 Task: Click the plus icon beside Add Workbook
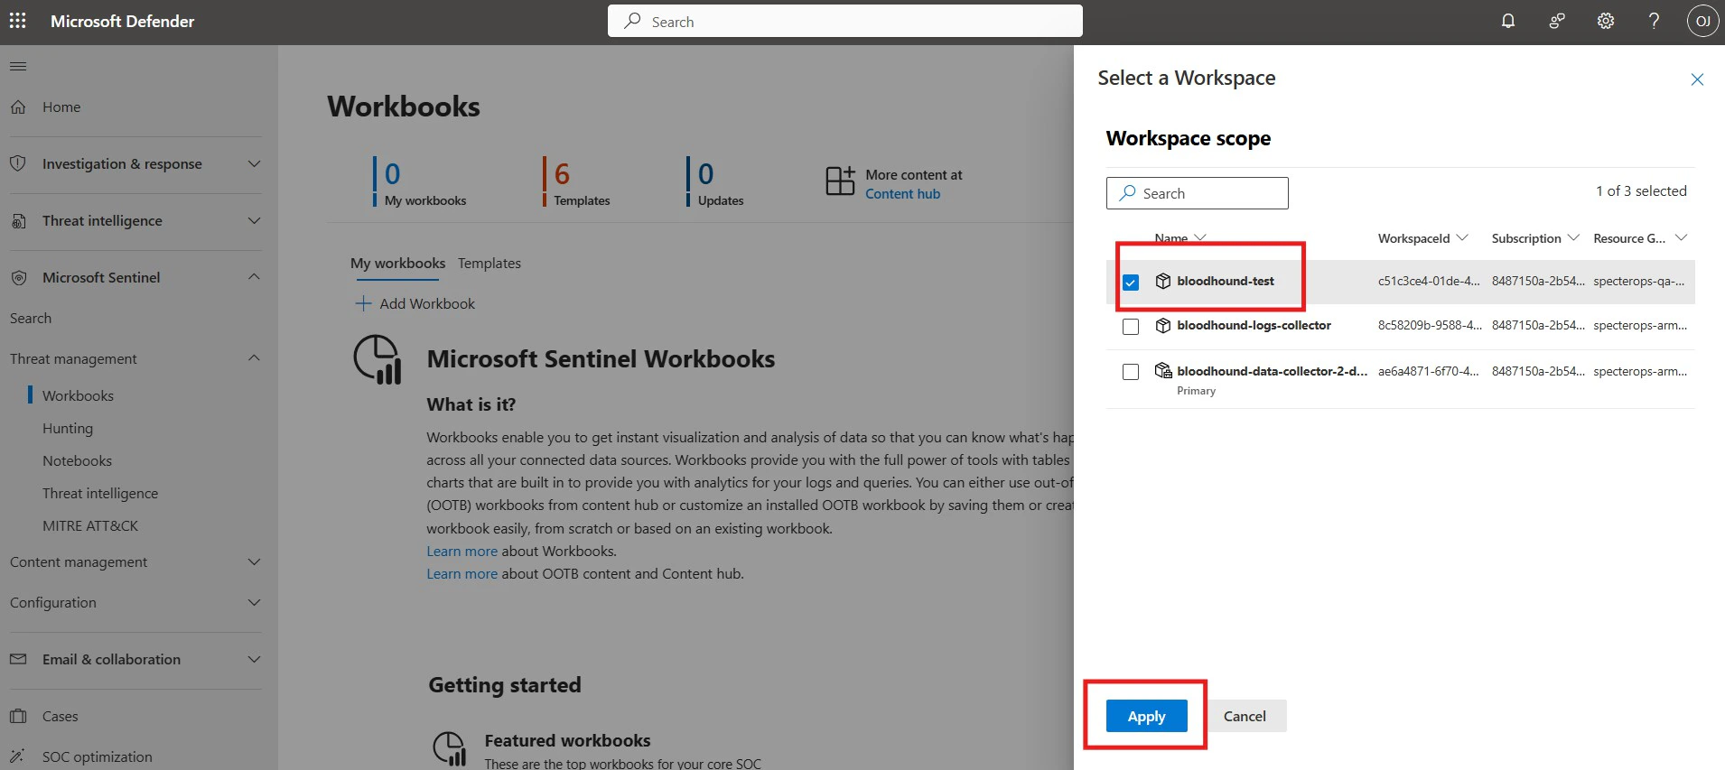pyautogui.click(x=363, y=303)
